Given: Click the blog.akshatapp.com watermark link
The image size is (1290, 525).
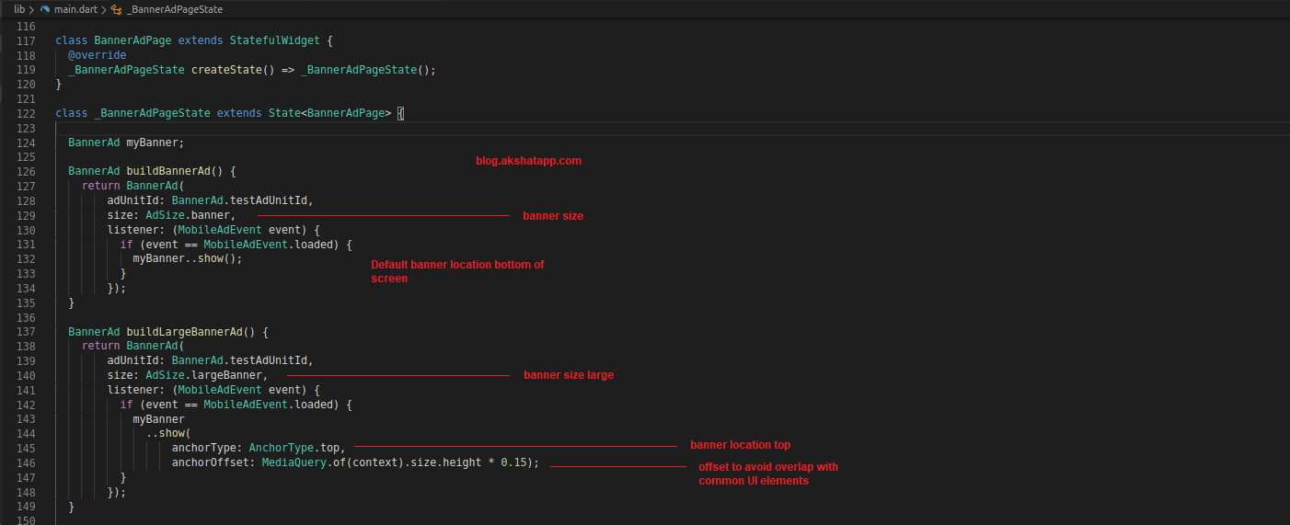Looking at the screenshot, I should [528, 160].
